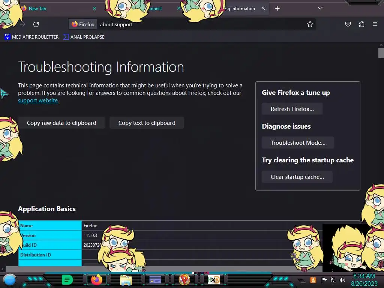This screenshot has width=384, height=288.
Task: Click the Troubleshooting Information page title
Action: (101, 67)
